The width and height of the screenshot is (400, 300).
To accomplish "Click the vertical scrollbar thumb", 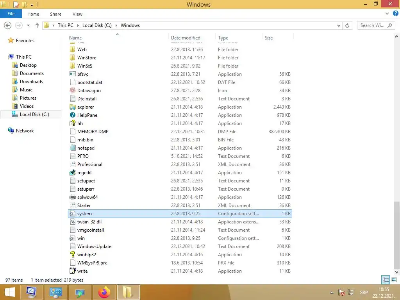I will pyautogui.click(x=396, y=235).
